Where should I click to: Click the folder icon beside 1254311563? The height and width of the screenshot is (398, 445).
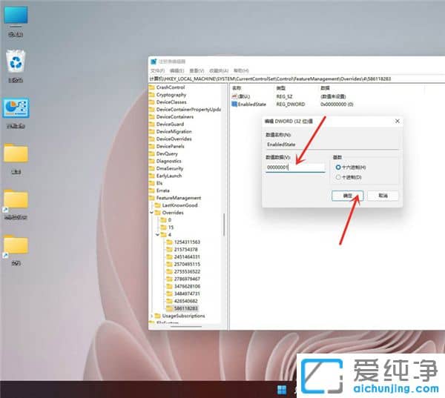169,242
